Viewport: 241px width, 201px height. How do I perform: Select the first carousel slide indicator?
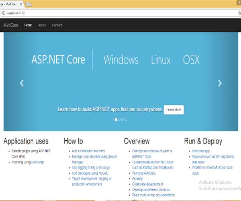point(116,119)
